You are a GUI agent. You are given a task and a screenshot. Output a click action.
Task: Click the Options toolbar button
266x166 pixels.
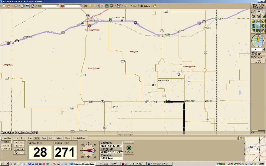coord(145,6)
